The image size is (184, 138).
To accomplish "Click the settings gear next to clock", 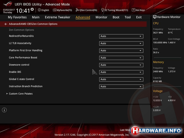I will coord(32,9).
